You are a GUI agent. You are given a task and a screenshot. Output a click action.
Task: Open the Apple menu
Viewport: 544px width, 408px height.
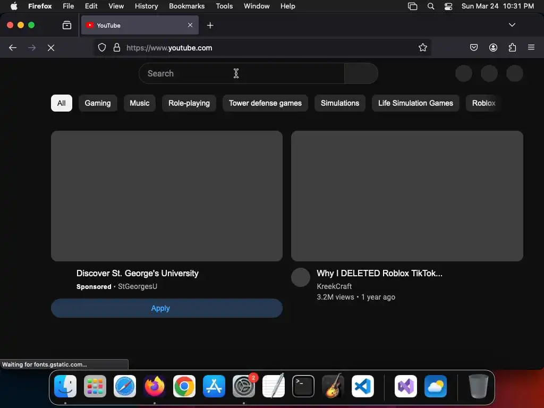coord(13,6)
